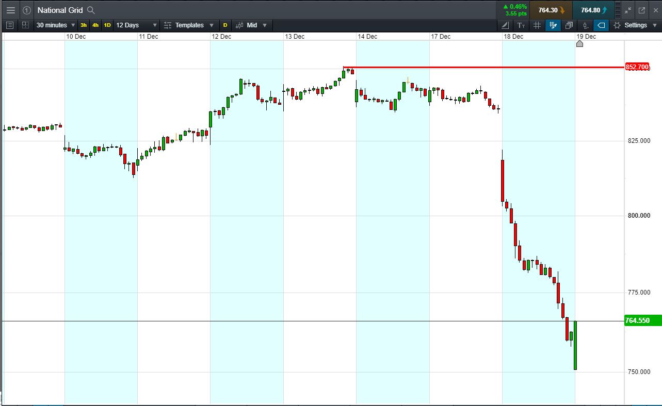The width and height of the screenshot is (662, 406).
Task: Open the Mid price type dropdown
Action: click(265, 25)
